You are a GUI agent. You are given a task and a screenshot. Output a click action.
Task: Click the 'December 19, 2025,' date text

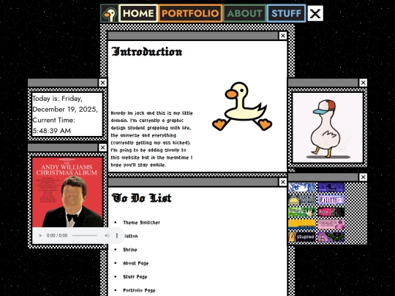65,109
